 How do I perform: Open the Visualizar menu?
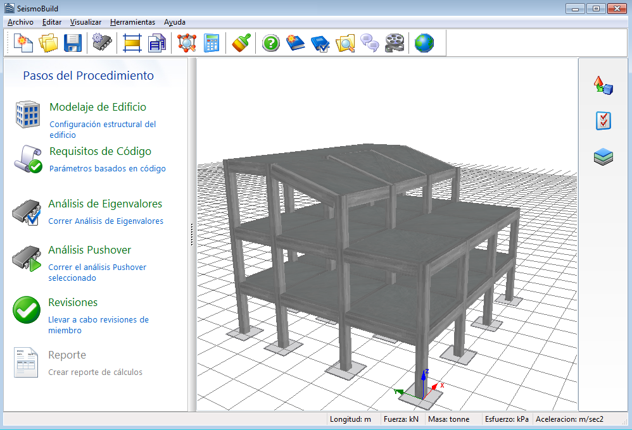[85, 22]
